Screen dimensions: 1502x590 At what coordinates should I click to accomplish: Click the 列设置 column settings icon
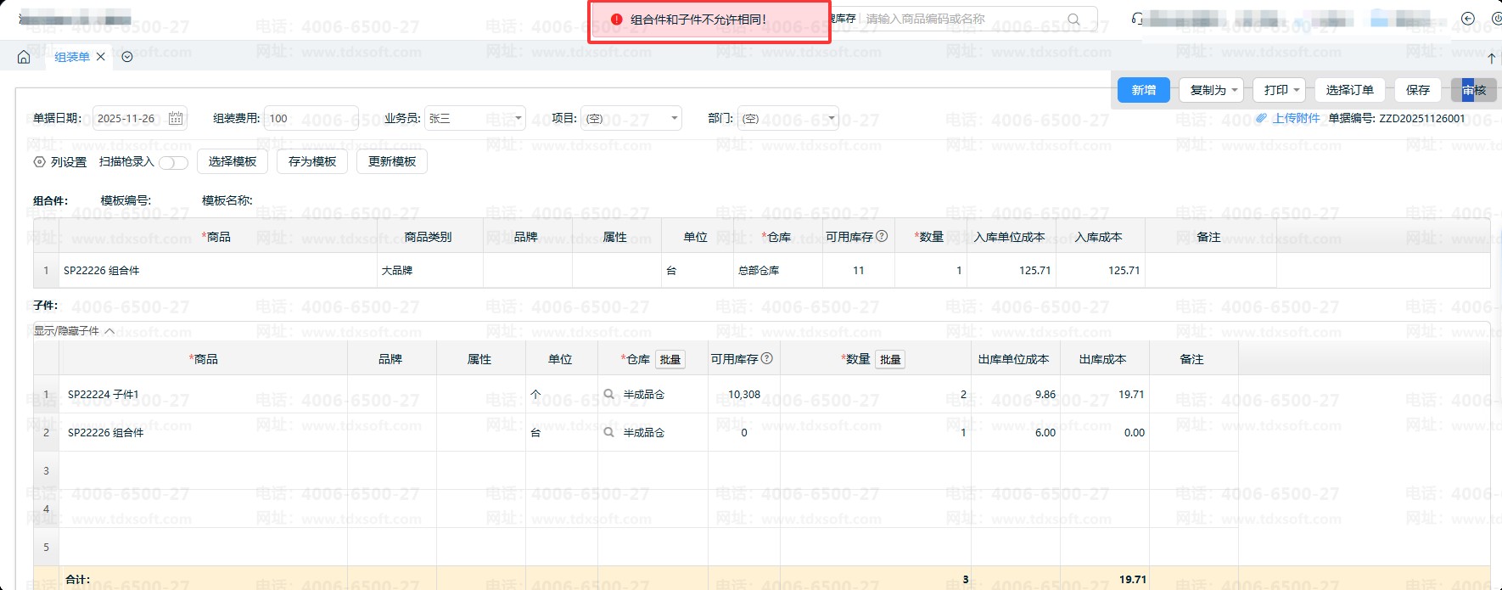(39, 161)
